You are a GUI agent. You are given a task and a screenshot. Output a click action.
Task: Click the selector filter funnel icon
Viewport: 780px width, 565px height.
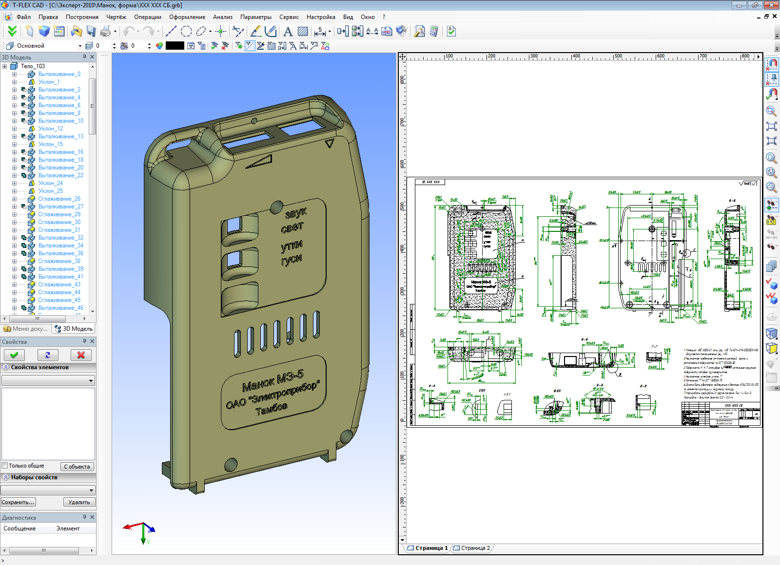coord(191,46)
